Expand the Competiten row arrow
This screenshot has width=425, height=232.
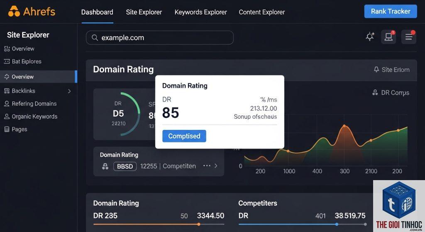click(x=216, y=166)
